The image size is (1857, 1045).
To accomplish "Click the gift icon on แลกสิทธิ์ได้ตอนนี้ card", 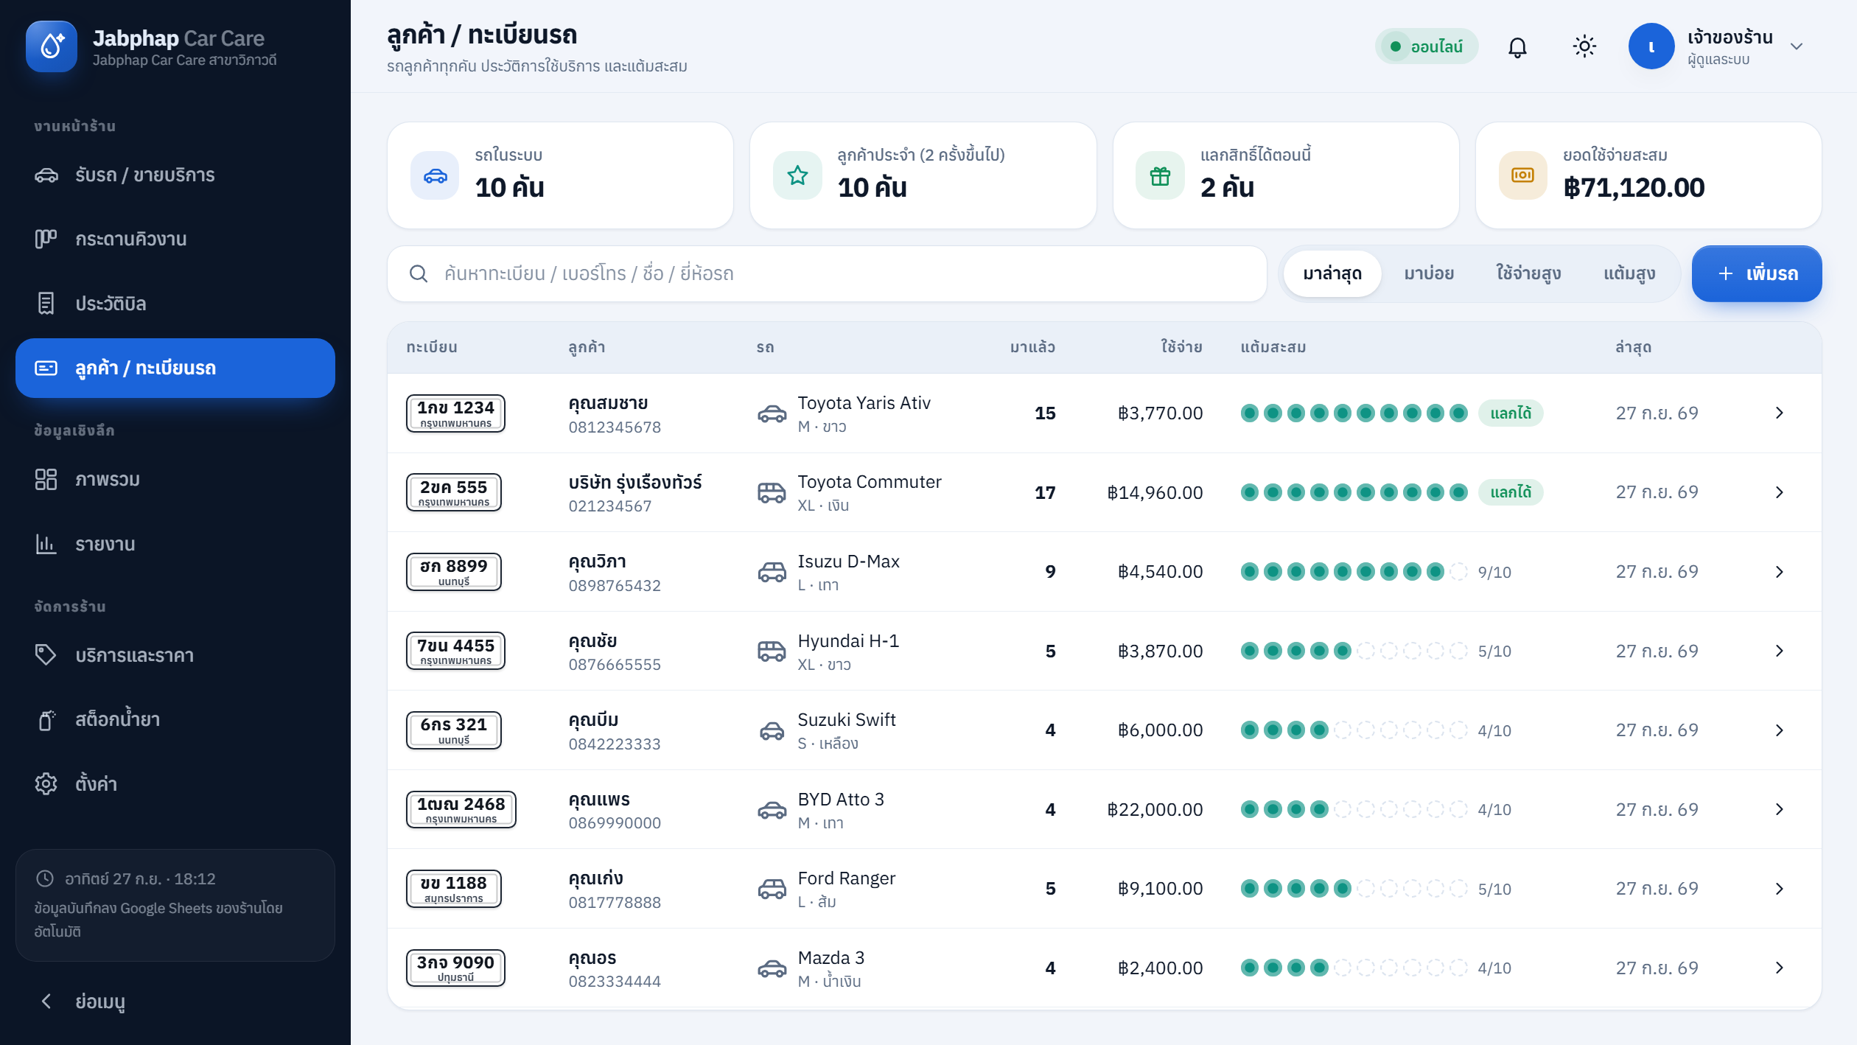I will point(1160,176).
